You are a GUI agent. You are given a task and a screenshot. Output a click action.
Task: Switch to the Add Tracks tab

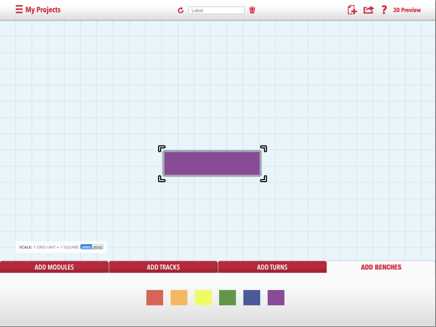[x=163, y=267]
